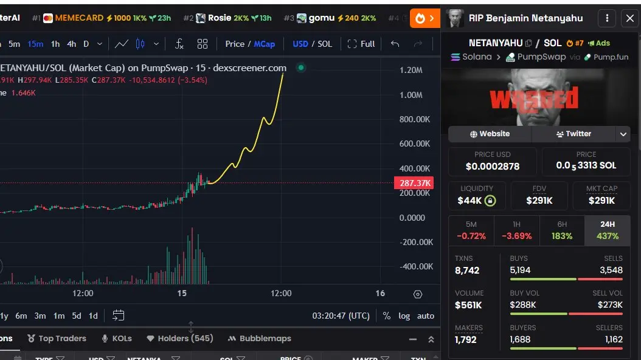Screen dimensions: 641x360
Task: Undo the last chart action
Action: coord(395,44)
